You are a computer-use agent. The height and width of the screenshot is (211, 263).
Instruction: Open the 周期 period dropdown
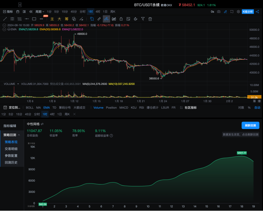tap(40, 12)
